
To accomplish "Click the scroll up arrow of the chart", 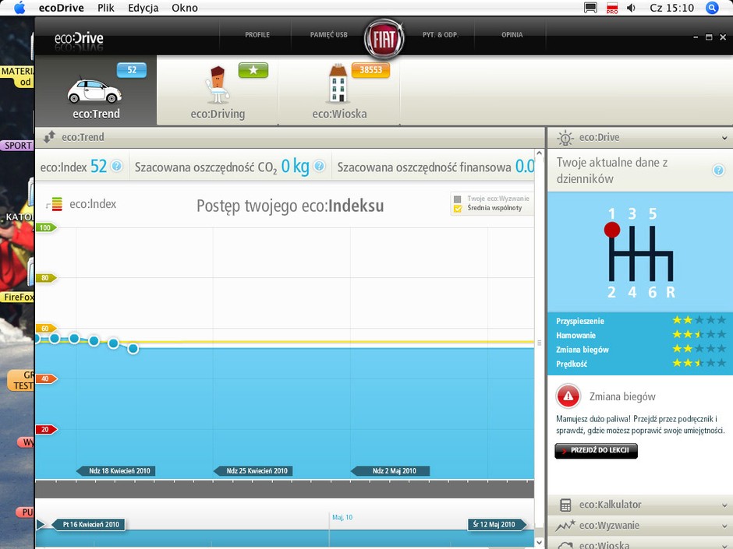I will (x=539, y=153).
